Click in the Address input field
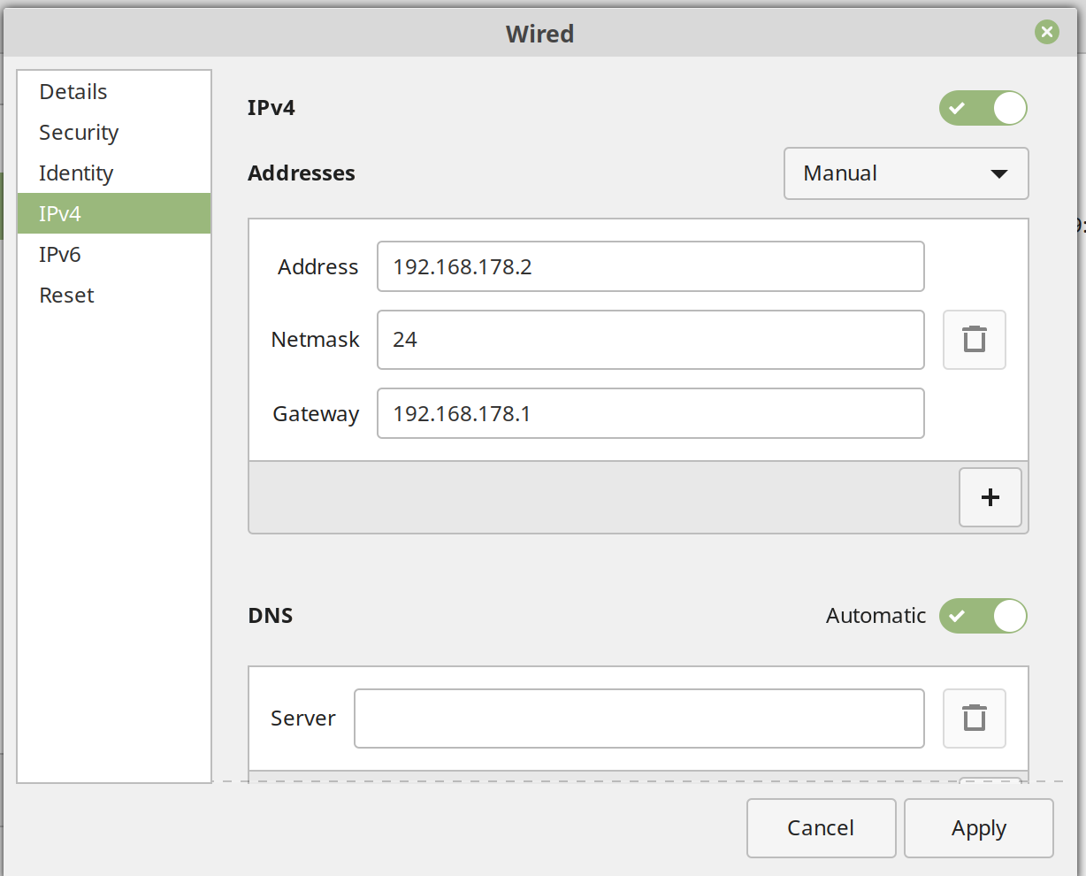 point(650,266)
